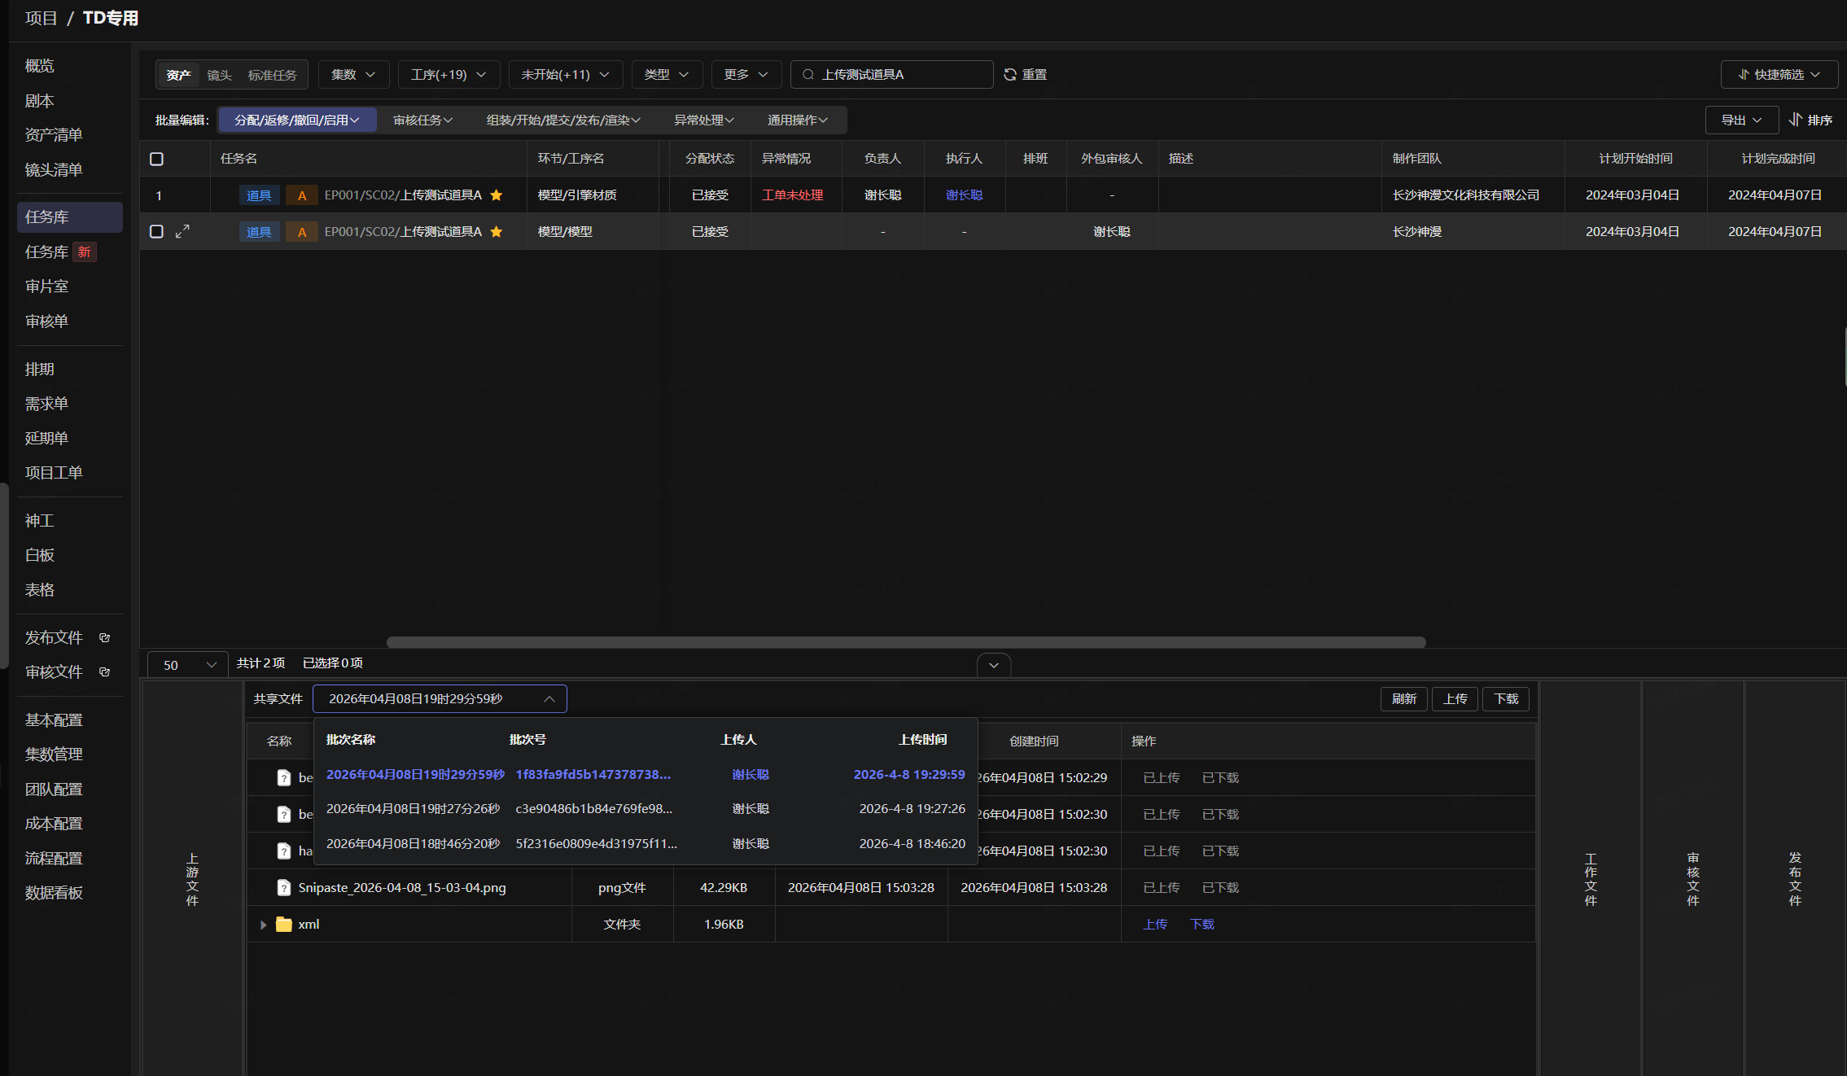Check the checkbox for the 模型/模型 task row
The image size is (1847, 1076).
coord(157,231)
